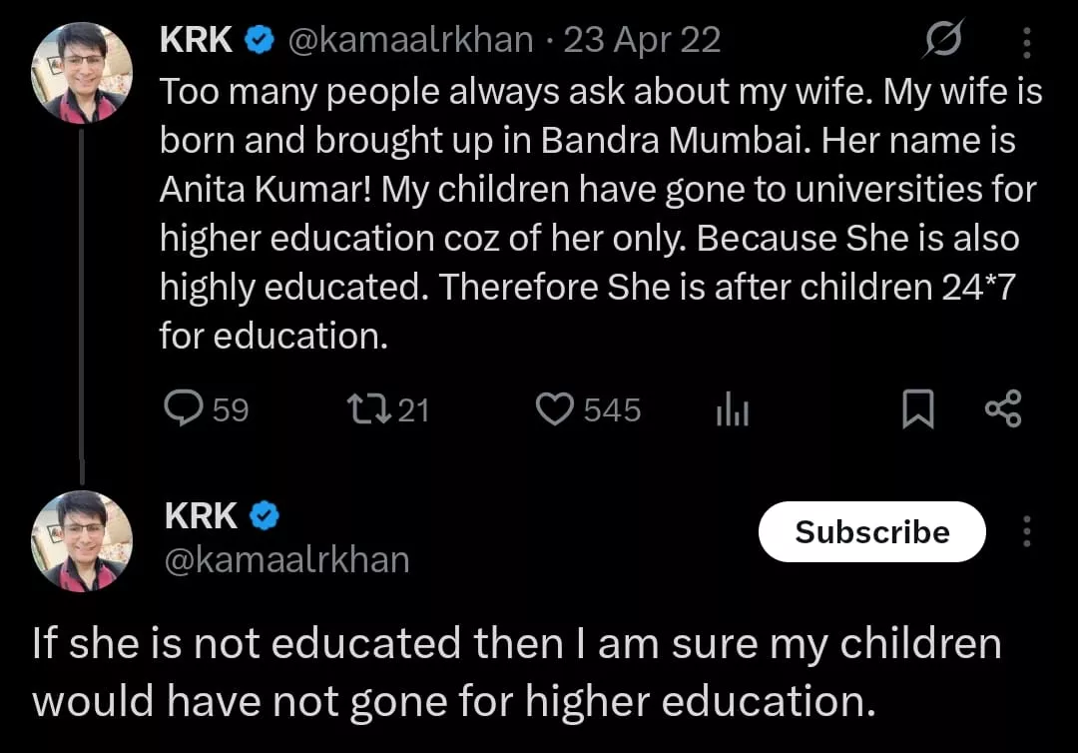This screenshot has width=1078, height=753.
Task: Open the KRK profile picture on the reply tweet
Action: coord(83,540)
